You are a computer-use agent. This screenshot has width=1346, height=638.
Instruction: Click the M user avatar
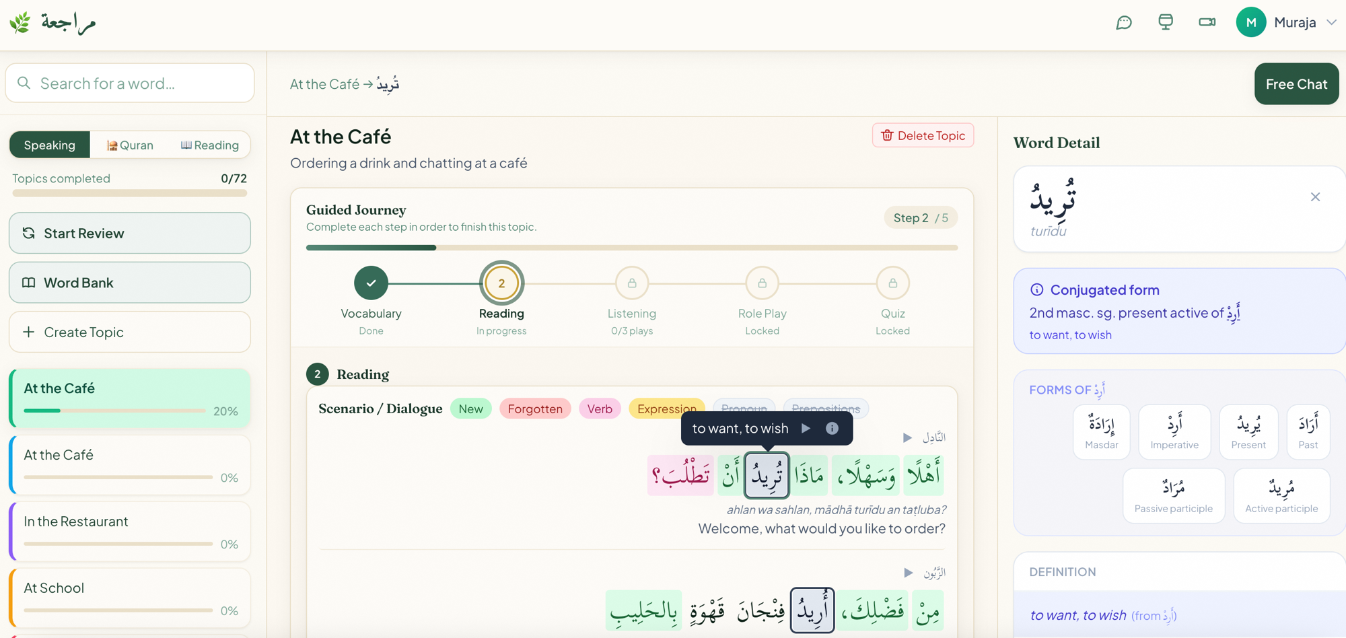[x=1251, y=22]
